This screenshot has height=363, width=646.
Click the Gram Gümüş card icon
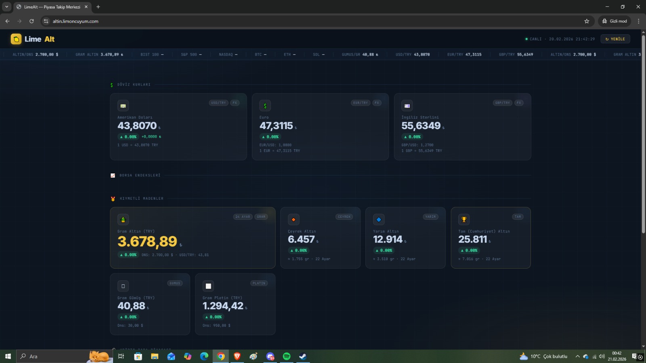tap(123, 286)
